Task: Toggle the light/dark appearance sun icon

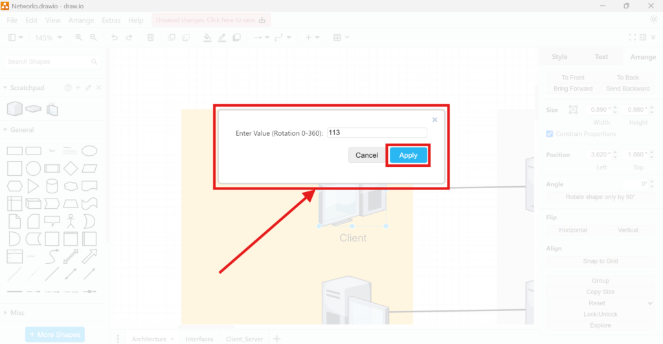Action: [x=654, y=19]
